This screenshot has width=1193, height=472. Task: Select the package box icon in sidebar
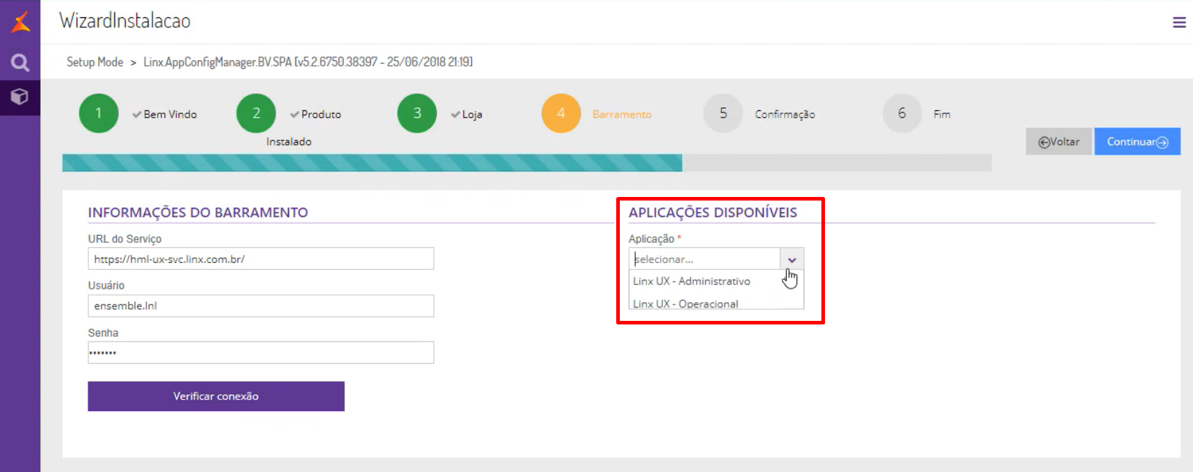[x=20, y=97]
